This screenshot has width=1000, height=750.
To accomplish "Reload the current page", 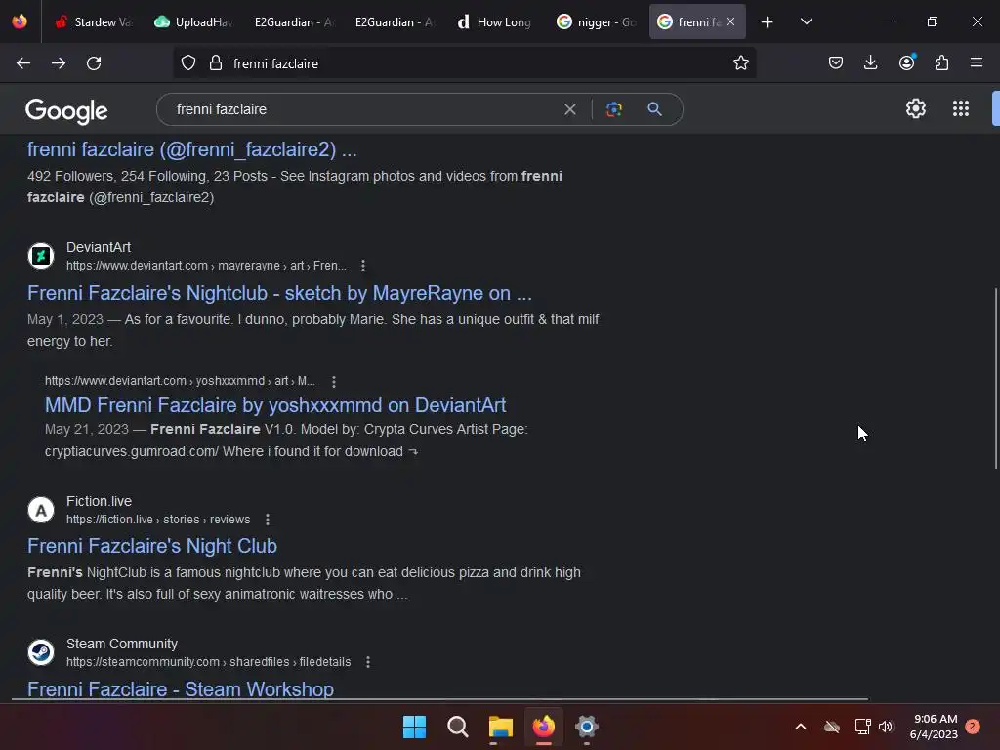I will [x=94, y=63].
